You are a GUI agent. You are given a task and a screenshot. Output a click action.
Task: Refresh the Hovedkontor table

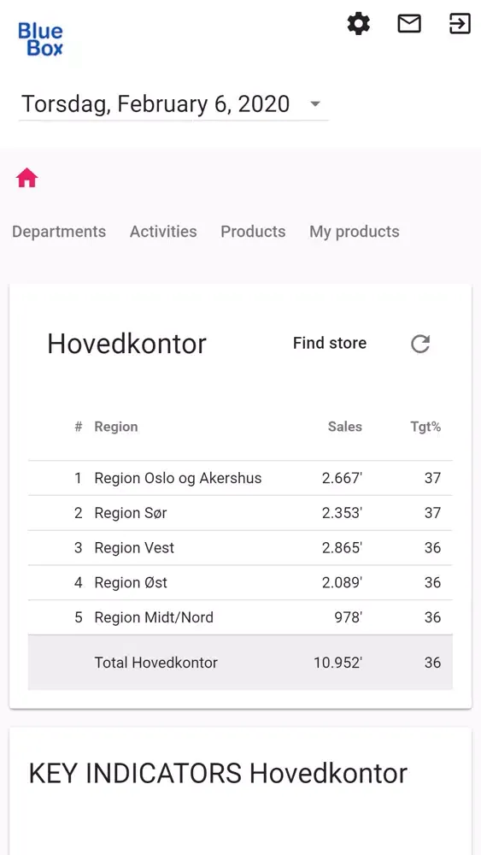point(420,344)
